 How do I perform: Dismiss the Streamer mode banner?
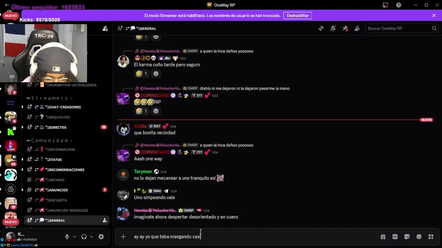coord(434,15)
